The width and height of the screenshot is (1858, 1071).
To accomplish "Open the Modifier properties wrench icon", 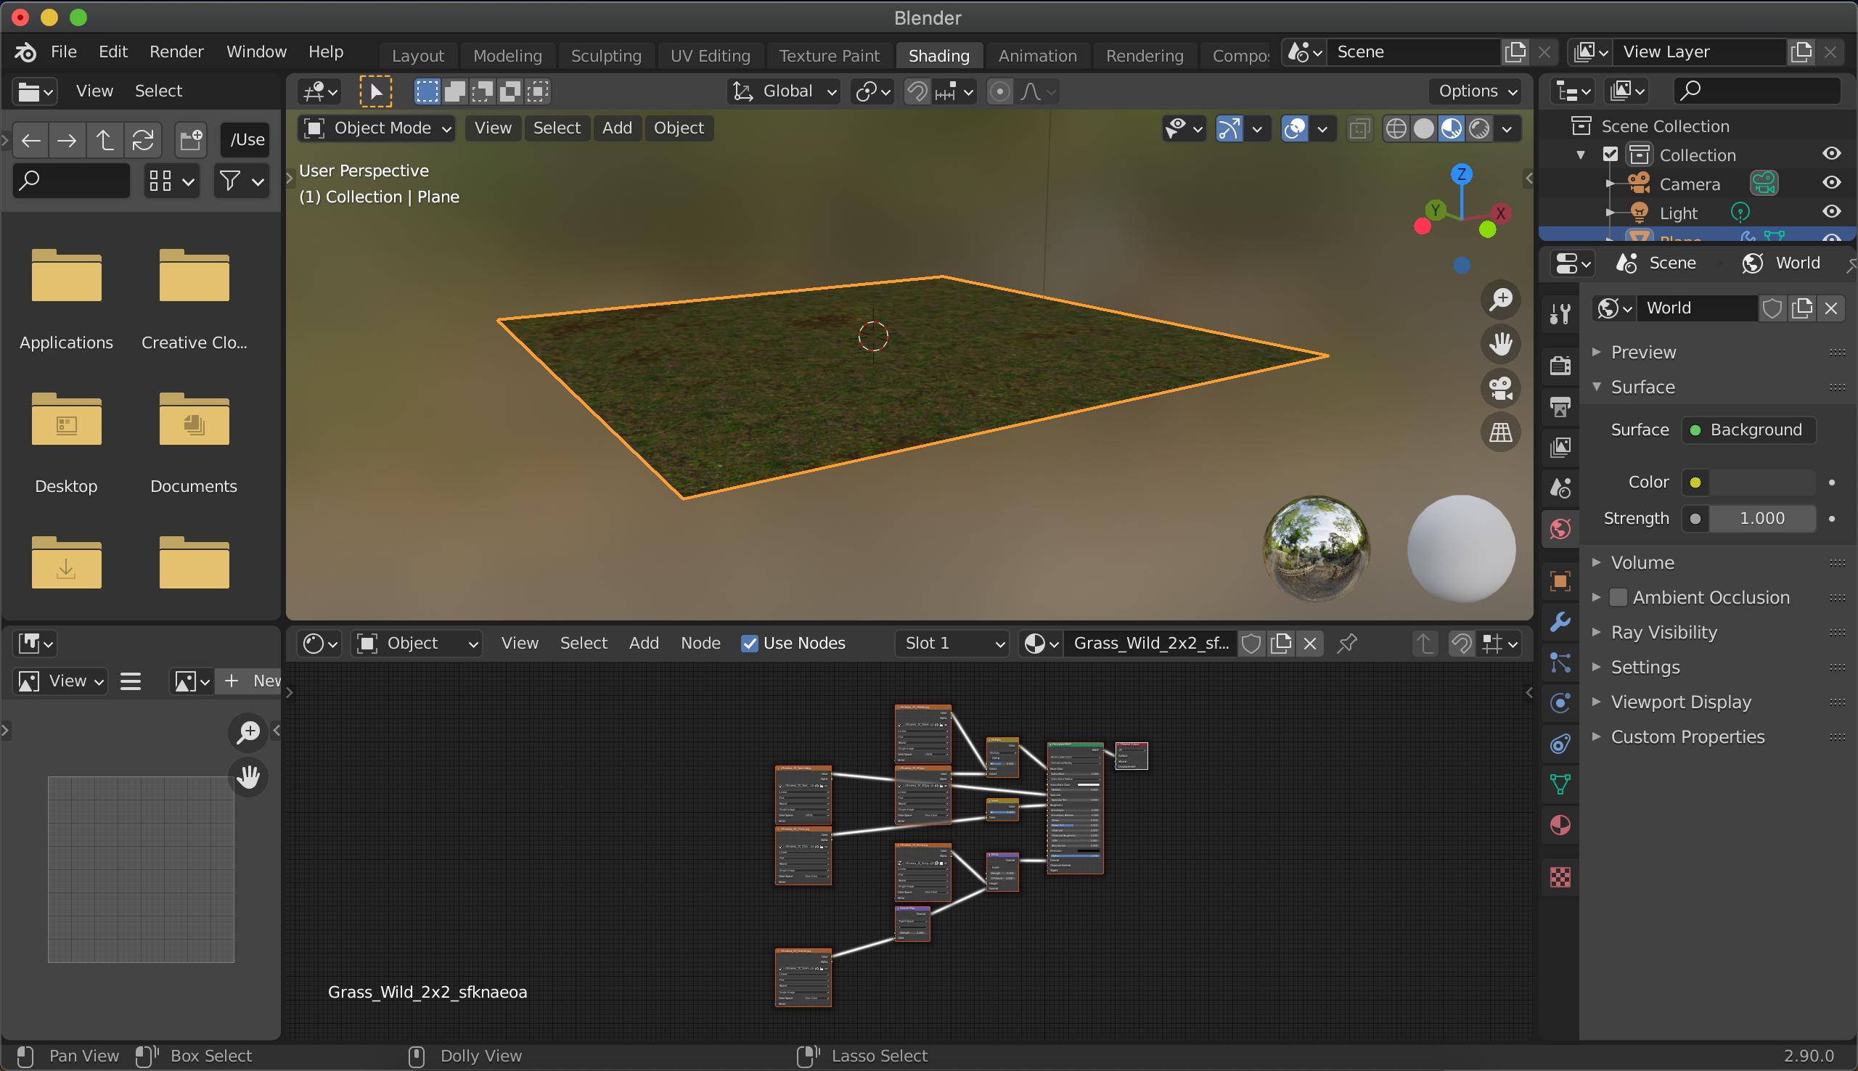I will pos(1560,622).
